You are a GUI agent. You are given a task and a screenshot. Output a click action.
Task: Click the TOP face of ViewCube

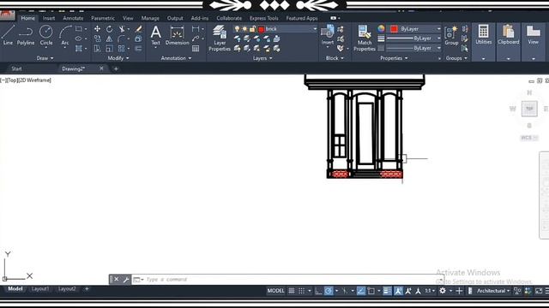pyautogui.click(x=529, y=109)
